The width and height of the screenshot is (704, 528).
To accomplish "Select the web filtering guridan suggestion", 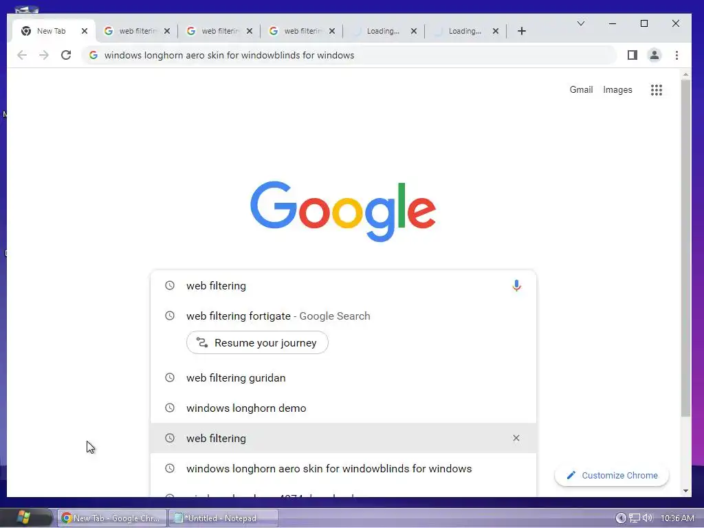I will click(344, 378).
